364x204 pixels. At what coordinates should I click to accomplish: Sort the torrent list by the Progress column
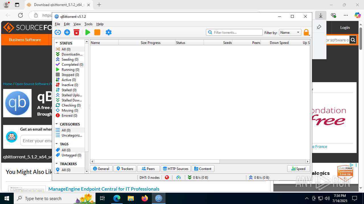[x=161, y=42]
